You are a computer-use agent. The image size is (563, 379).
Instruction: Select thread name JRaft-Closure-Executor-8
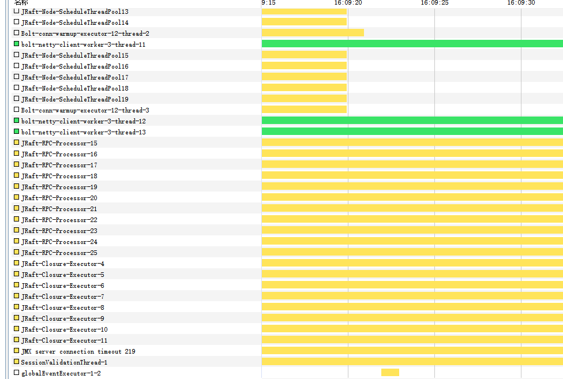click(x=63, y=307)
